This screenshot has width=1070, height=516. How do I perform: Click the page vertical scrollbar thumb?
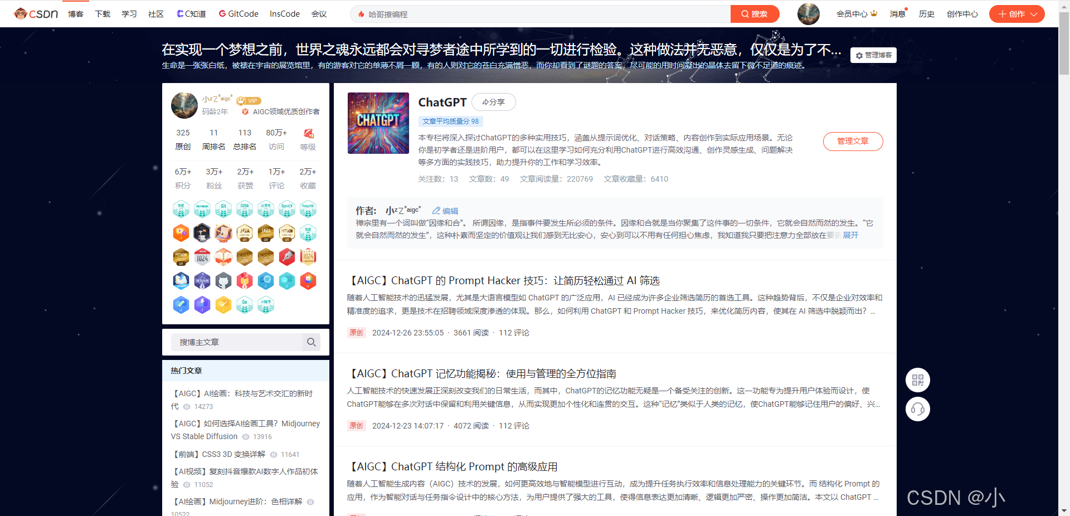[1064, 43]
